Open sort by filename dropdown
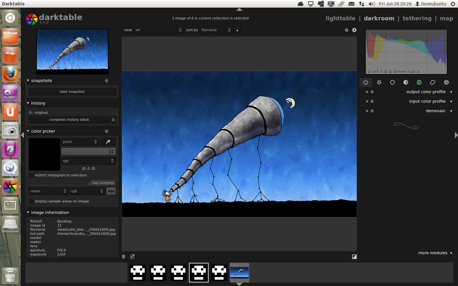 point(216,30)
